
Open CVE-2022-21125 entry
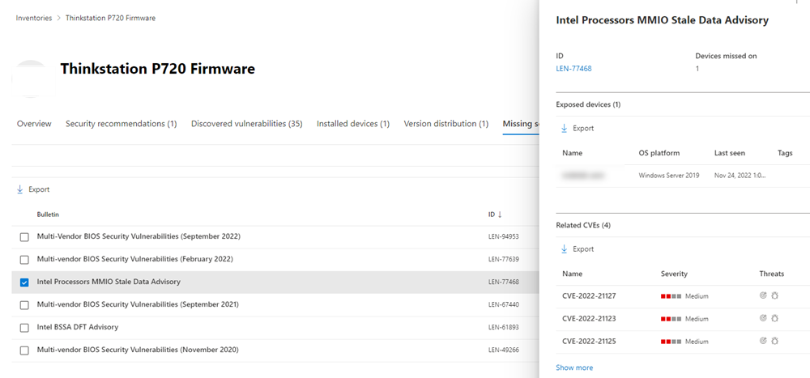coord(589,342)
